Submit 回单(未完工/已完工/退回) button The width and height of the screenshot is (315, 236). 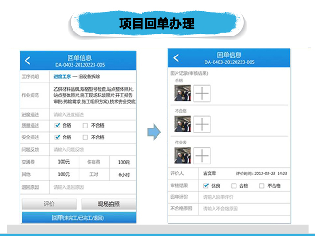click(78, 218)
